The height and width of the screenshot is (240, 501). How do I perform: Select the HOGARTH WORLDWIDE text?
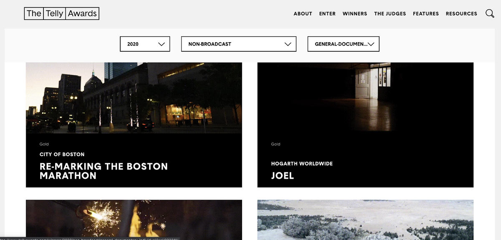302,164
